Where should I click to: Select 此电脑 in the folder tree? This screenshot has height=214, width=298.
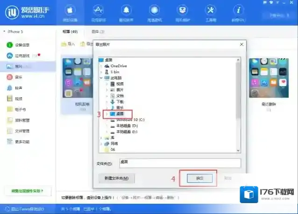pos(113,78)
